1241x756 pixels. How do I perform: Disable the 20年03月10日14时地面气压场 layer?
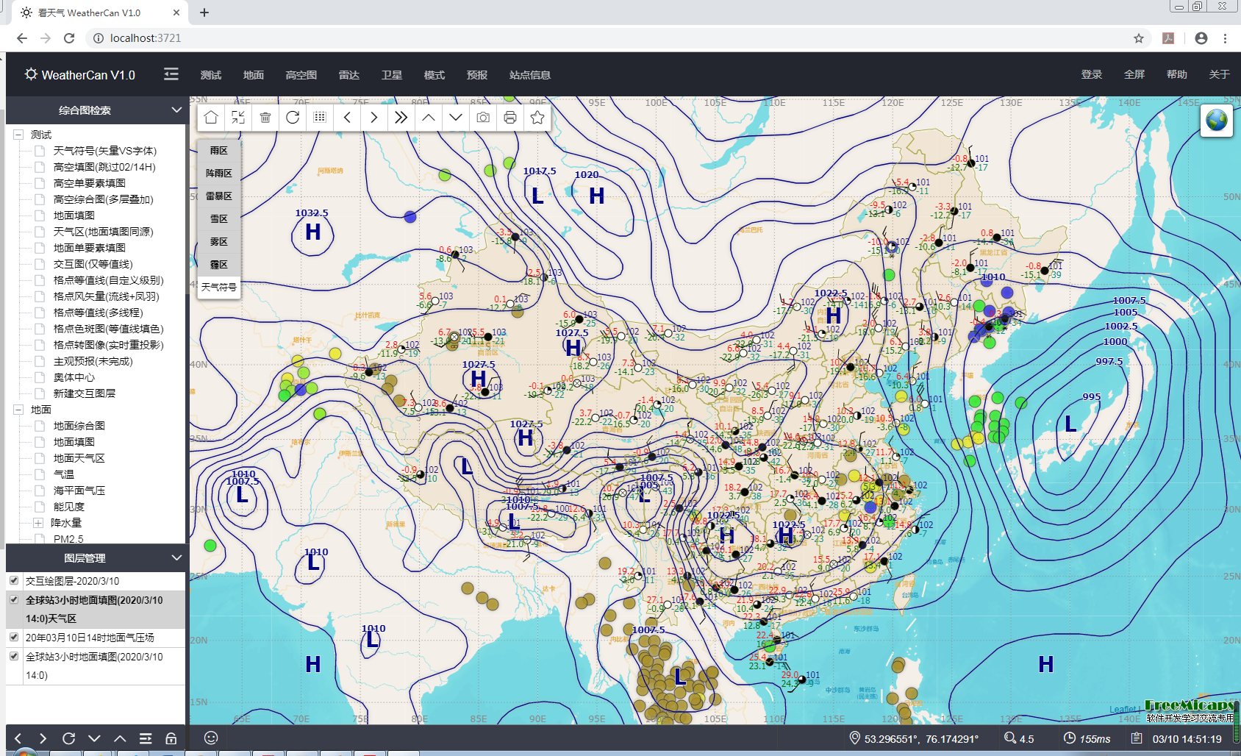click(x=13, y=637)
